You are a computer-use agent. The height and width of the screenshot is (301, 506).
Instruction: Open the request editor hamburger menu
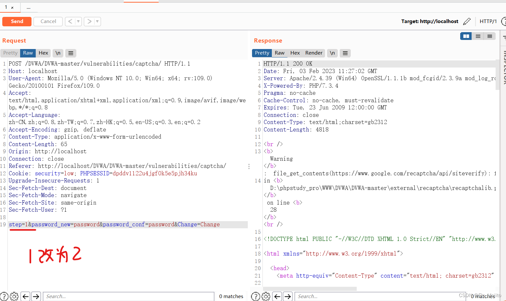pyautogui.click(x=70, y=53)
